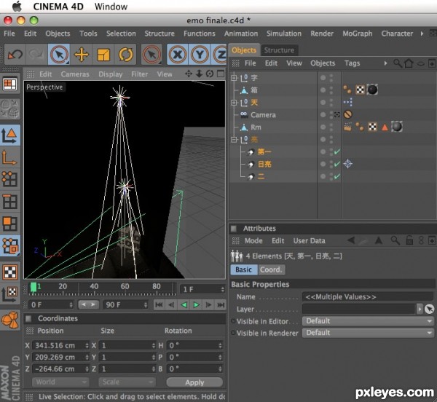Viewport: 437px width, 402px height.
Task: Expand the 字 null object tree
Action: click(x=234, y=78)
